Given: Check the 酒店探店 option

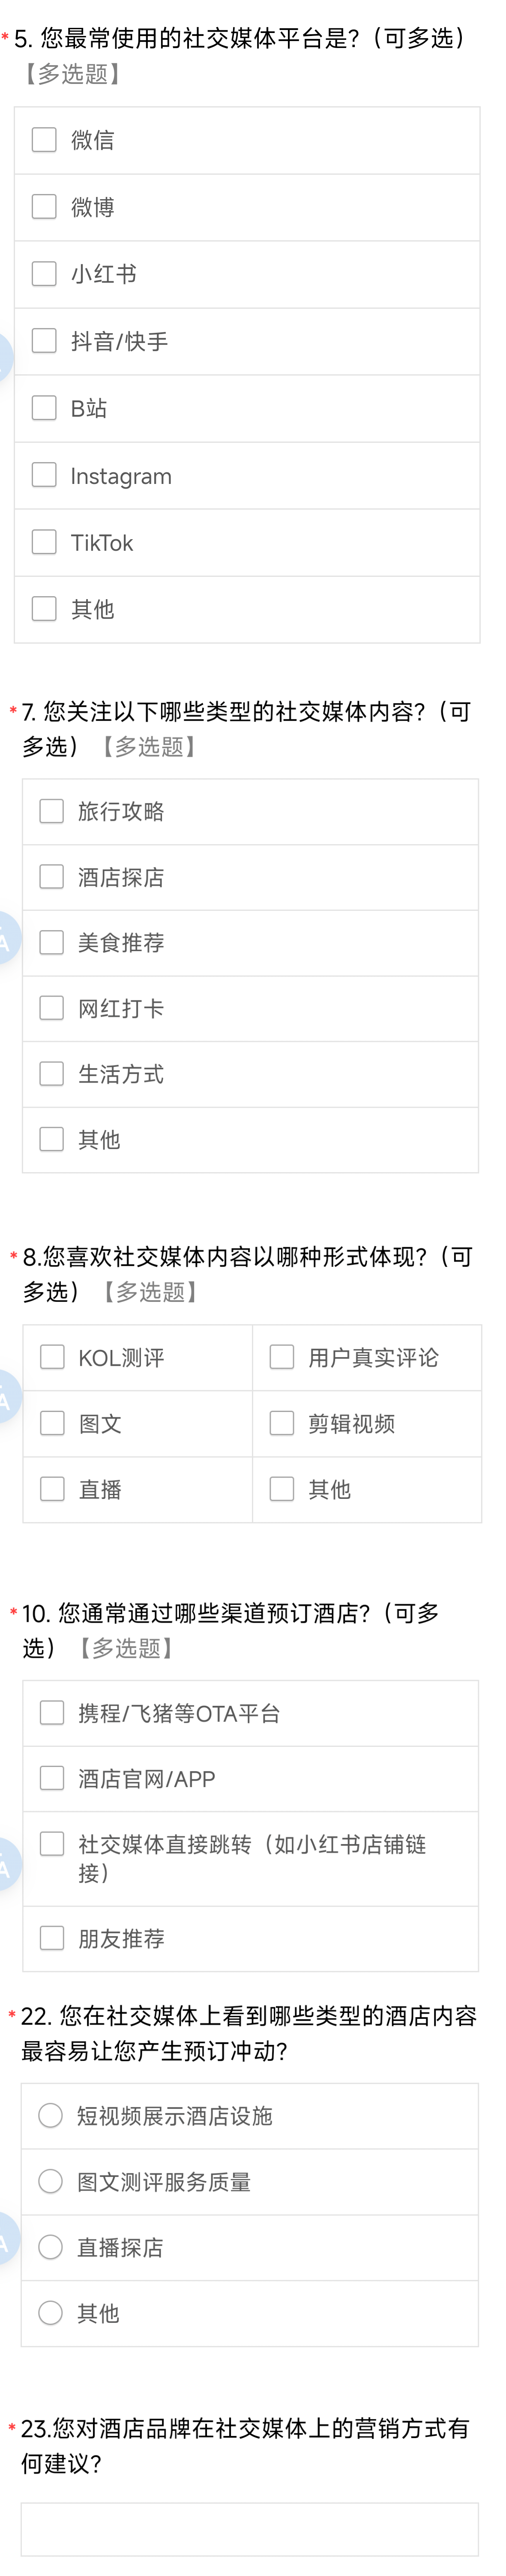Looking at the screenshot, I should click(x=51, y=877).
